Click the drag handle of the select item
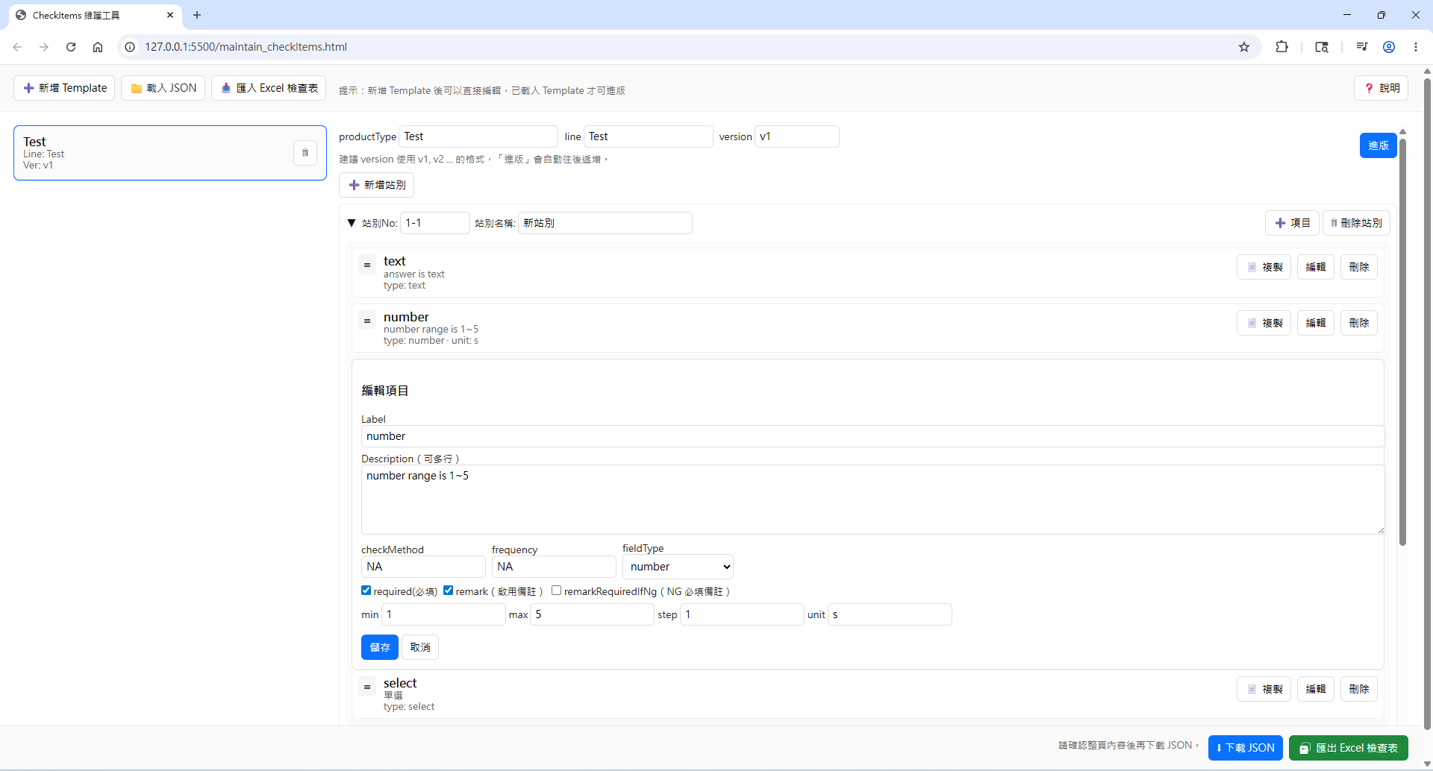The image size is (1433, 771). 367,687
